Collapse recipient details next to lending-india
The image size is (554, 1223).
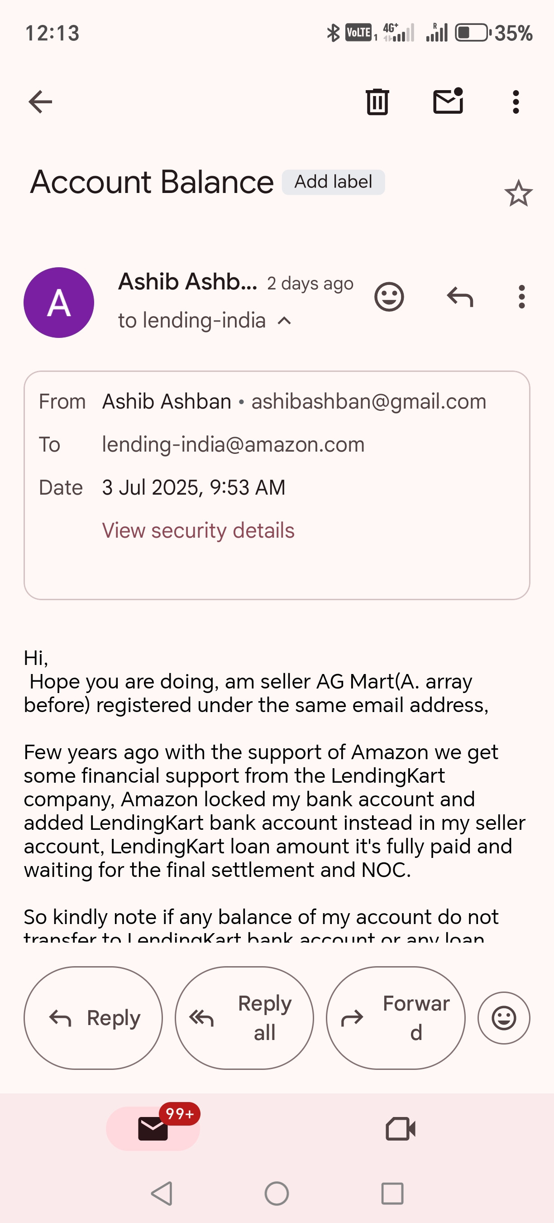284,321
